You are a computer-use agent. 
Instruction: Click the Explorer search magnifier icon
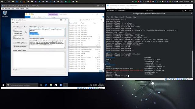101,20
